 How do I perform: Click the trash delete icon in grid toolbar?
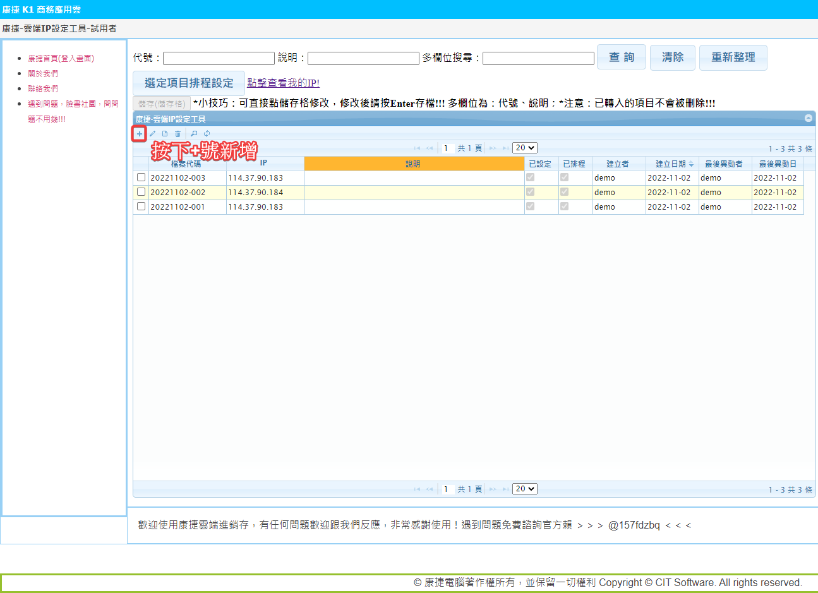(177, 134)
